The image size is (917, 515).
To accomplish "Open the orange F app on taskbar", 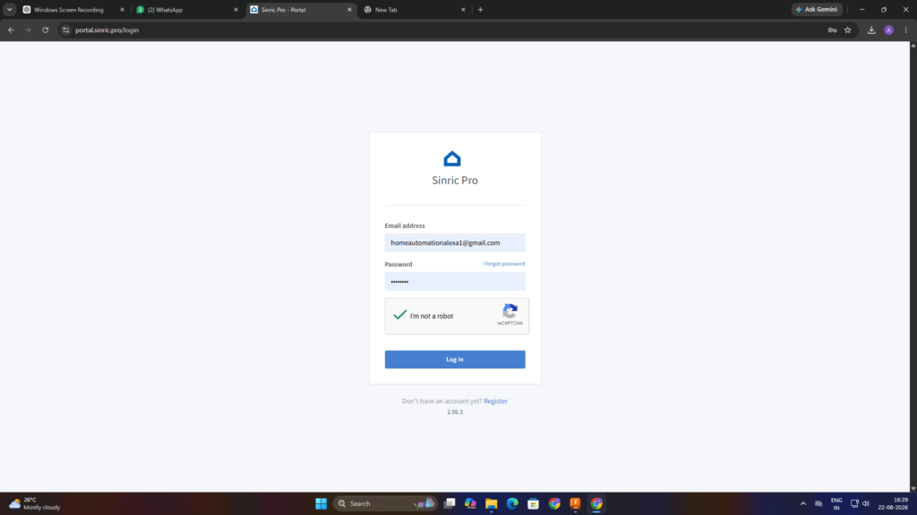I will [x=576, y=503].
